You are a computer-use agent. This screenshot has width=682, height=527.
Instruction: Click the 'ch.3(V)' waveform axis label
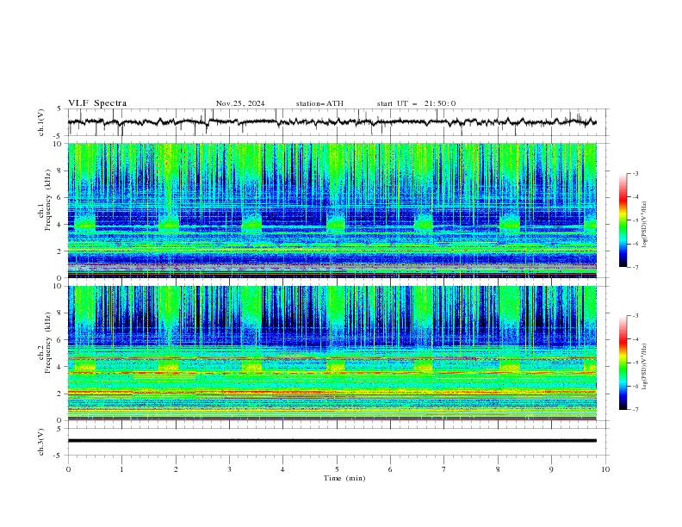pyautogui.click(x=41, y=442)
